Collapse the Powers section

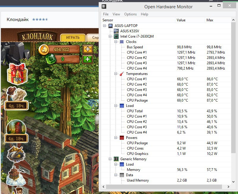tap(116, 137)
